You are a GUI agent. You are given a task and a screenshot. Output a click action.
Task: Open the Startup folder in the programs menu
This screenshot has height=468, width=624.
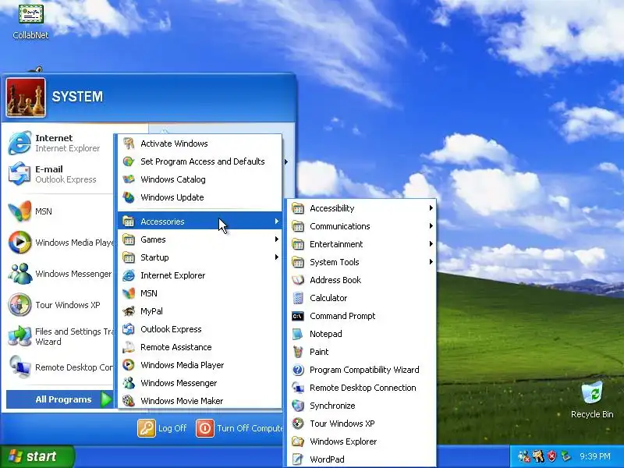point(200,257)
